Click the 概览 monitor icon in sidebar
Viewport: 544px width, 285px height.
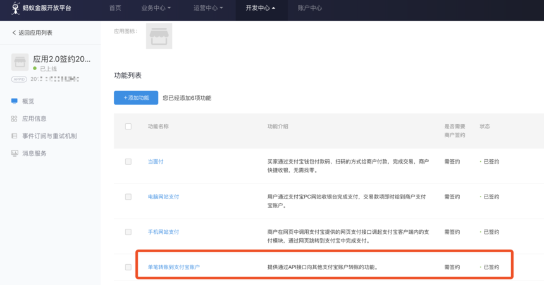14,101
